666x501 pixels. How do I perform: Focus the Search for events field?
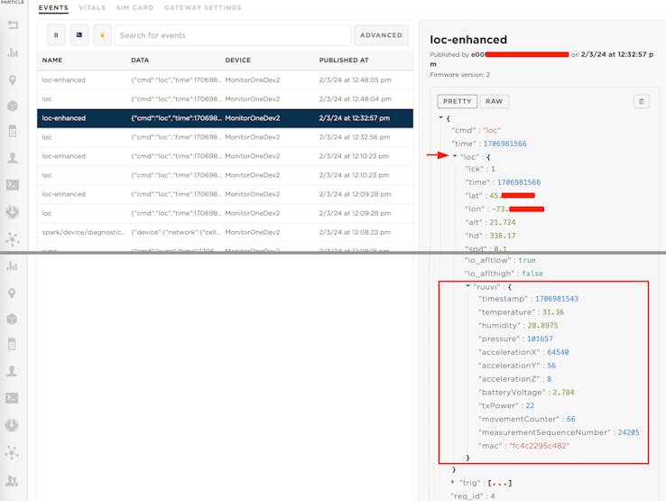tap(232, 35)
